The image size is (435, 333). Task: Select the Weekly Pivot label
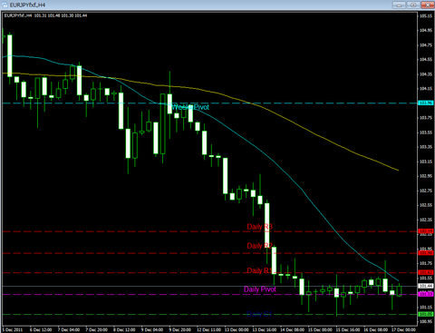click(190, 107)
